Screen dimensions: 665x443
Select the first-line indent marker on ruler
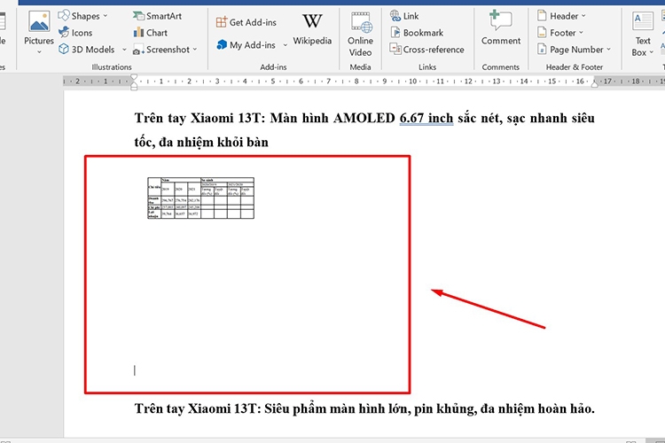pos(134,77)
